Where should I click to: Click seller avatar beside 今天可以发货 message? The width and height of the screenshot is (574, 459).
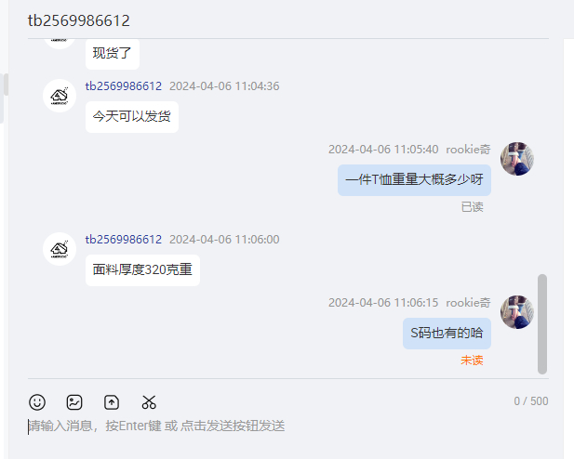(60, 96)
